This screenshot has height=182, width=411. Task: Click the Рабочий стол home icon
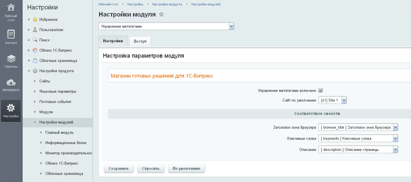click(11, 8)
